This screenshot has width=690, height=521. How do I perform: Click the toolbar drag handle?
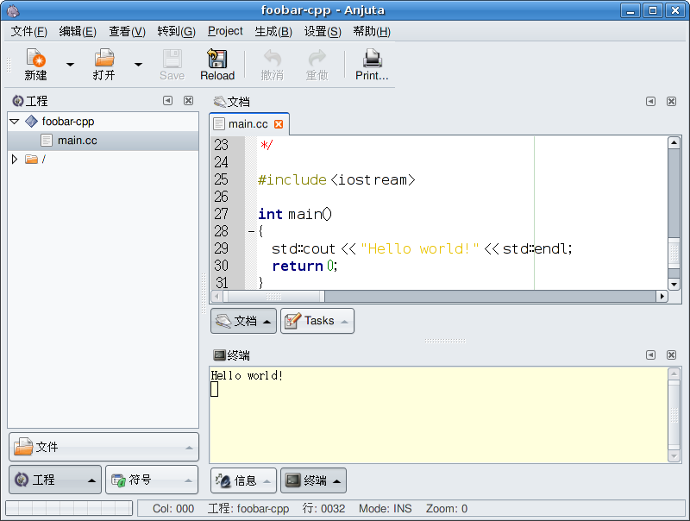click(x=9, y=64)
